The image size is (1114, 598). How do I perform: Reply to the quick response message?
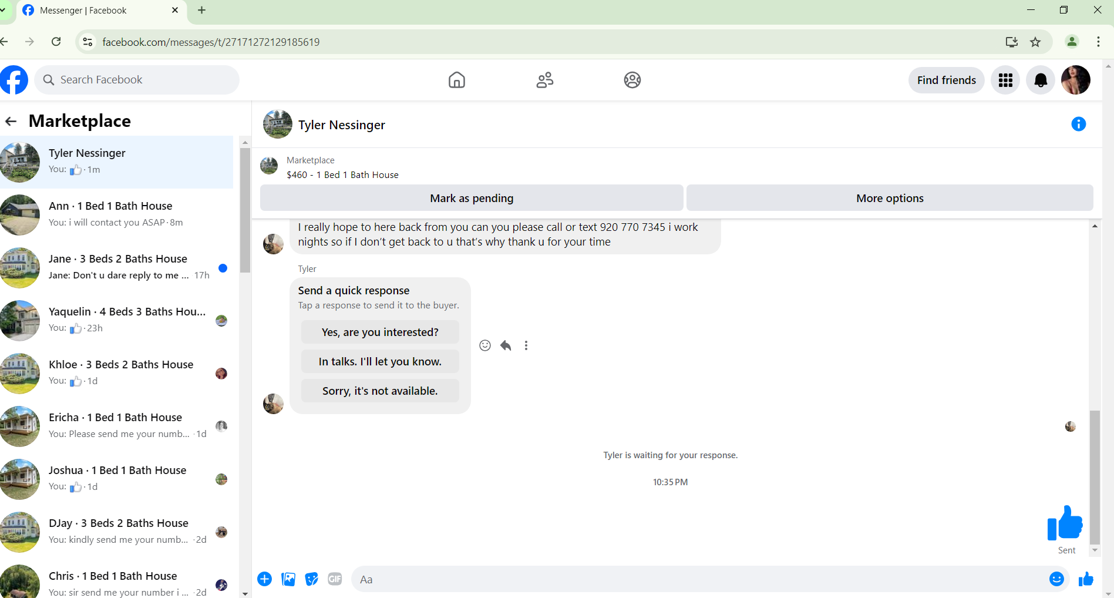506,345
